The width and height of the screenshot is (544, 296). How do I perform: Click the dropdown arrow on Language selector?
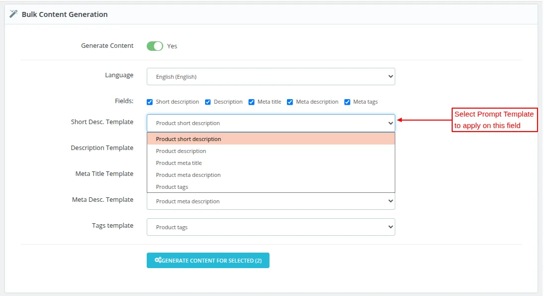(390, 76)
